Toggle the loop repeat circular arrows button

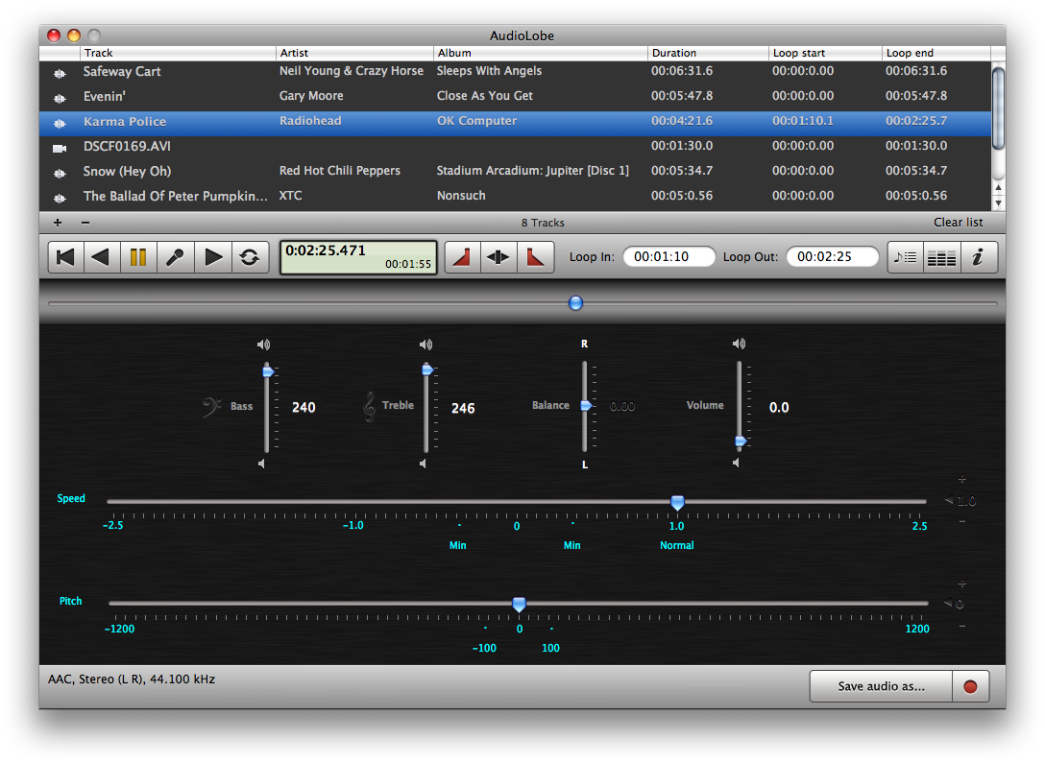[x=250, y=257]
